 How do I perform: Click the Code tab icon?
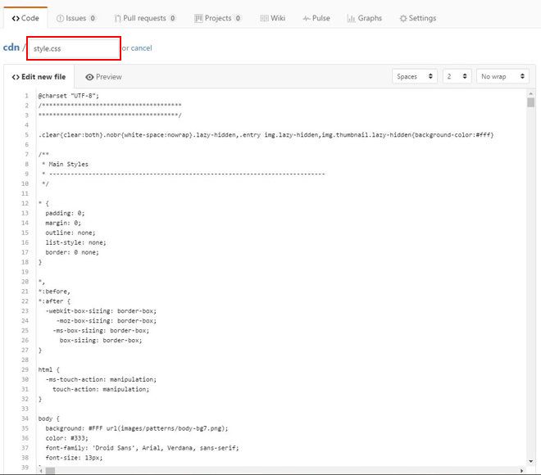click(16, 18)
